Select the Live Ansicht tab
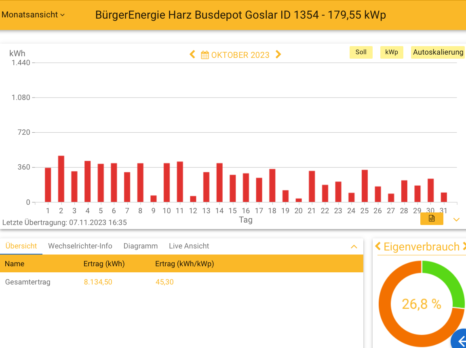The width and height of the screenshot is (466, 348). coord(189,246)
